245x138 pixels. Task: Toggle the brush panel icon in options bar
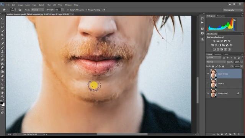tap(20, 10)
